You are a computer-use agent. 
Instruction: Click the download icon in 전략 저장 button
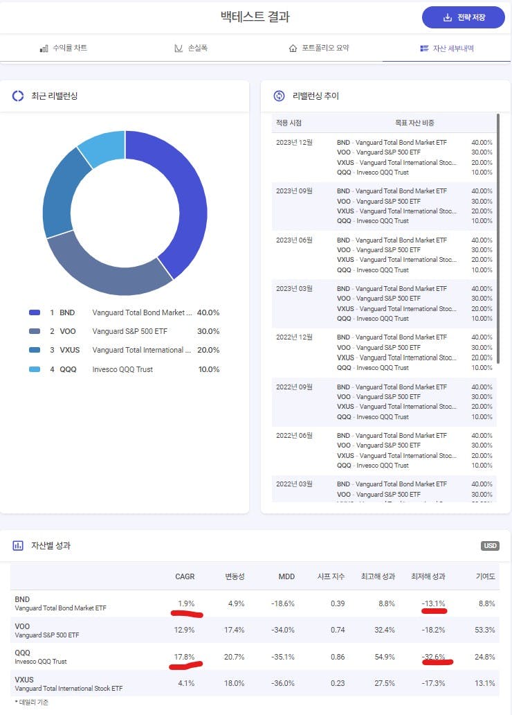pos(448,17)
